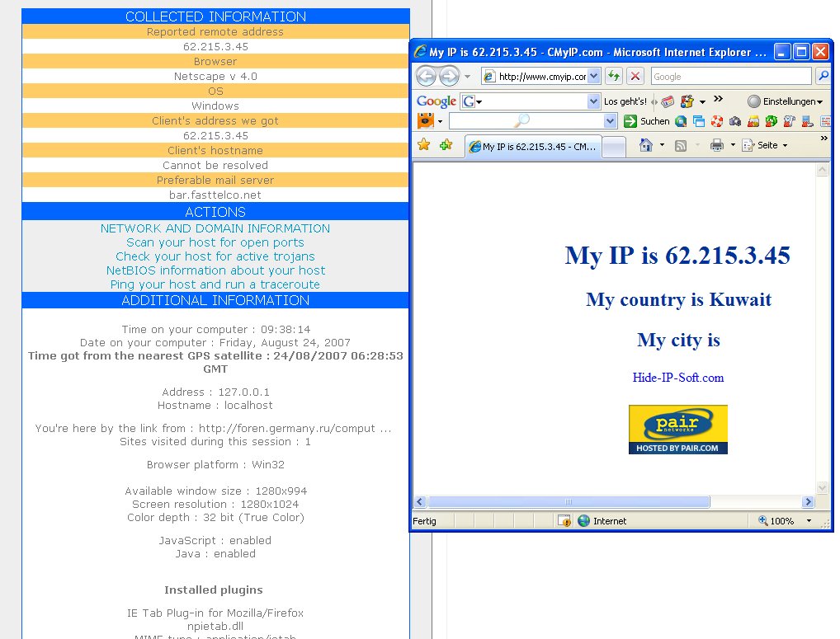Click the IE horizontal scrollbar thumb
840x639 pixels.
(x=569, y=501)
